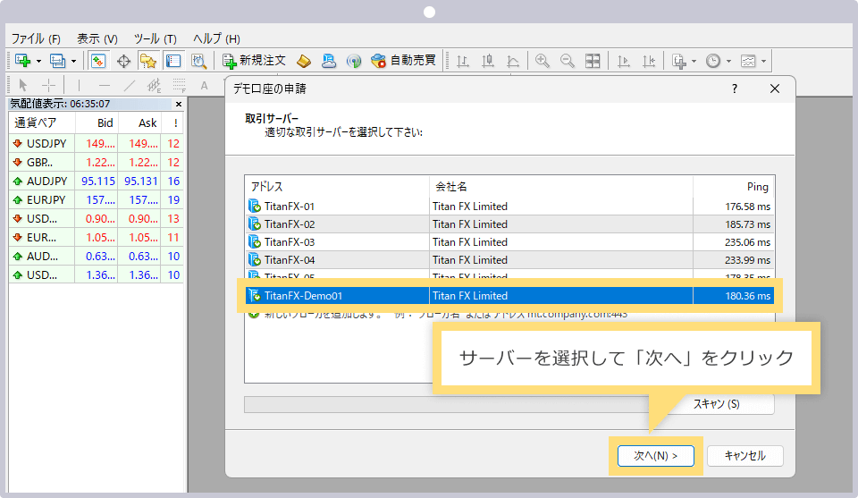Select the AUDJPY currency pair row
This screenshot has width=858, height=498.
click(97, 181)
